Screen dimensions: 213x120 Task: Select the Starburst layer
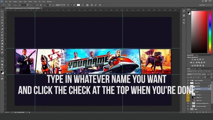[199, 100]
